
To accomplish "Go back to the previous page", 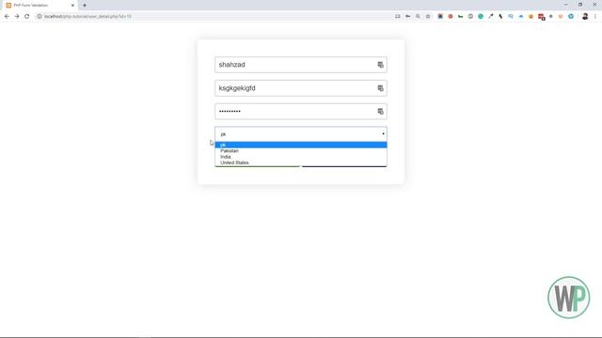I will 7,17.
